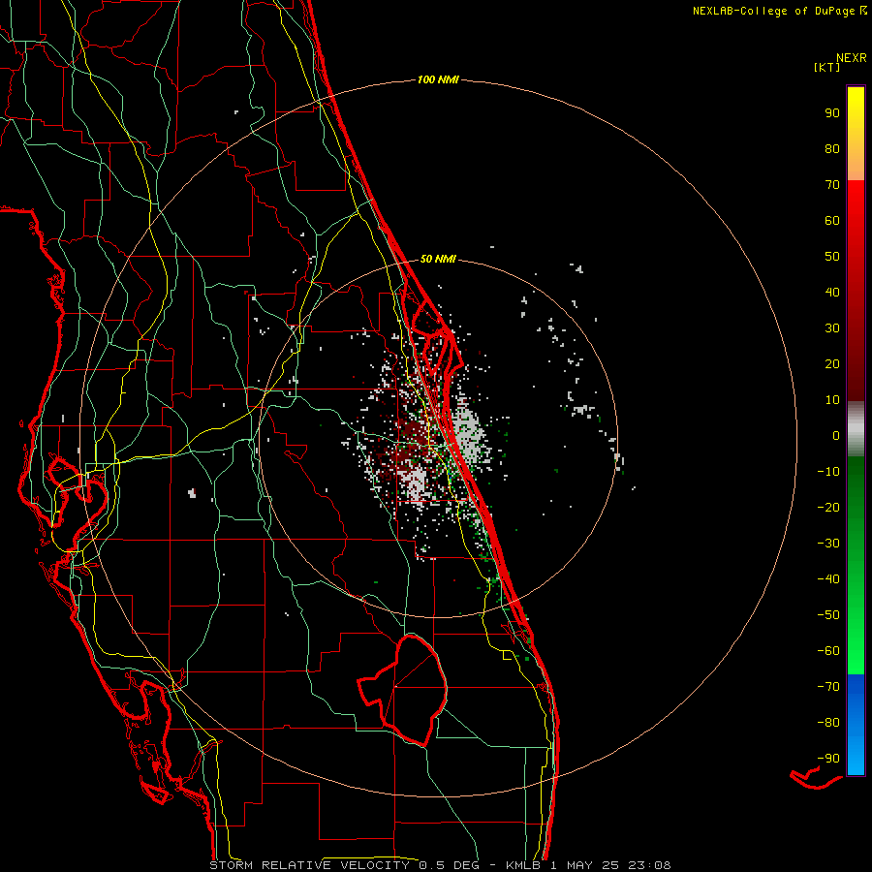Image resolution: width=872 pixels, height=872 pixels.
Task: Click the yellow top of the color bar
Action: click(856, 106)
